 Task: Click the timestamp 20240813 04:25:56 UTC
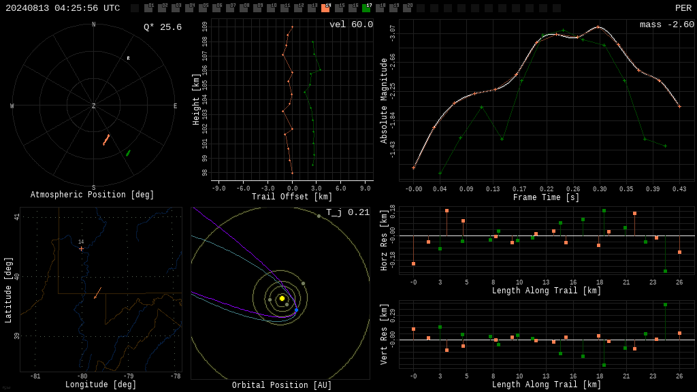[63, 8]
